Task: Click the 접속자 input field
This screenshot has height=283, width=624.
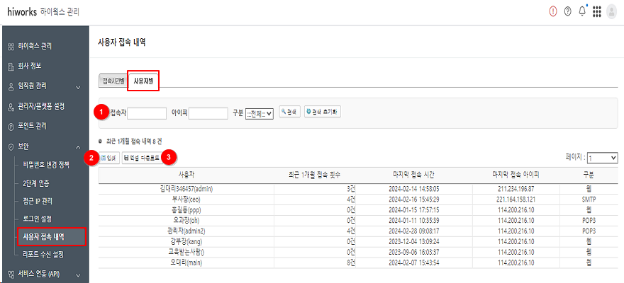Action: point(147,113)
